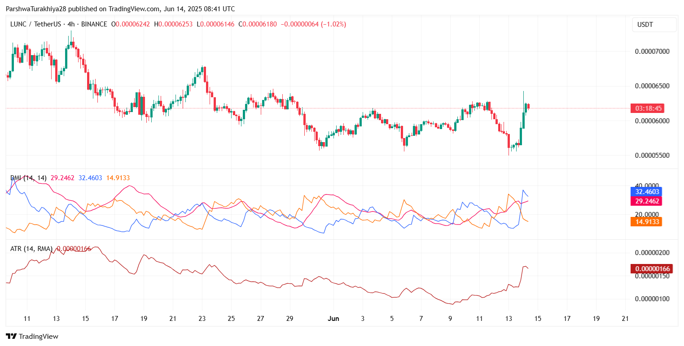Click the 0.00005500 price level

pos(653,156)
